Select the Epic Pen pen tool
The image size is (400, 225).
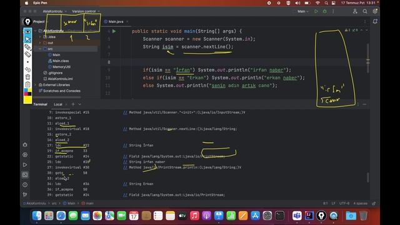coord(27,47)
